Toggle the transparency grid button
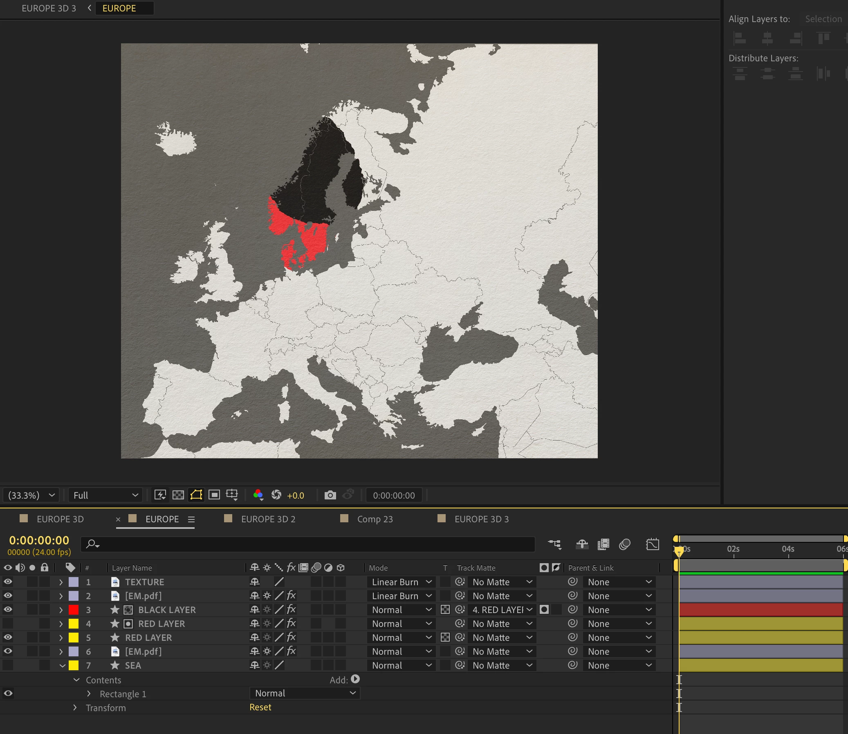Screen dimensions: 848x734 [178, 495]
